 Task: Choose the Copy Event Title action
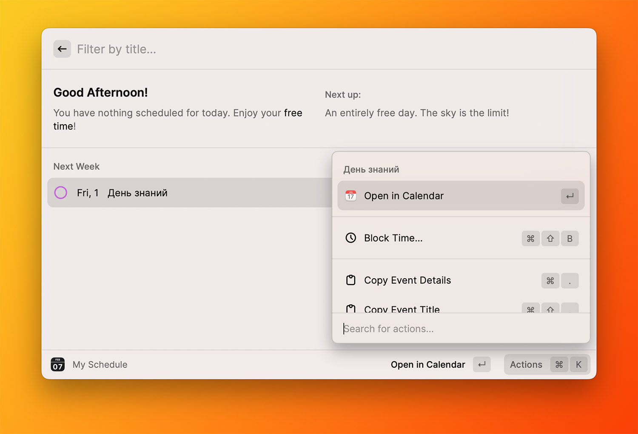(402, 309)
